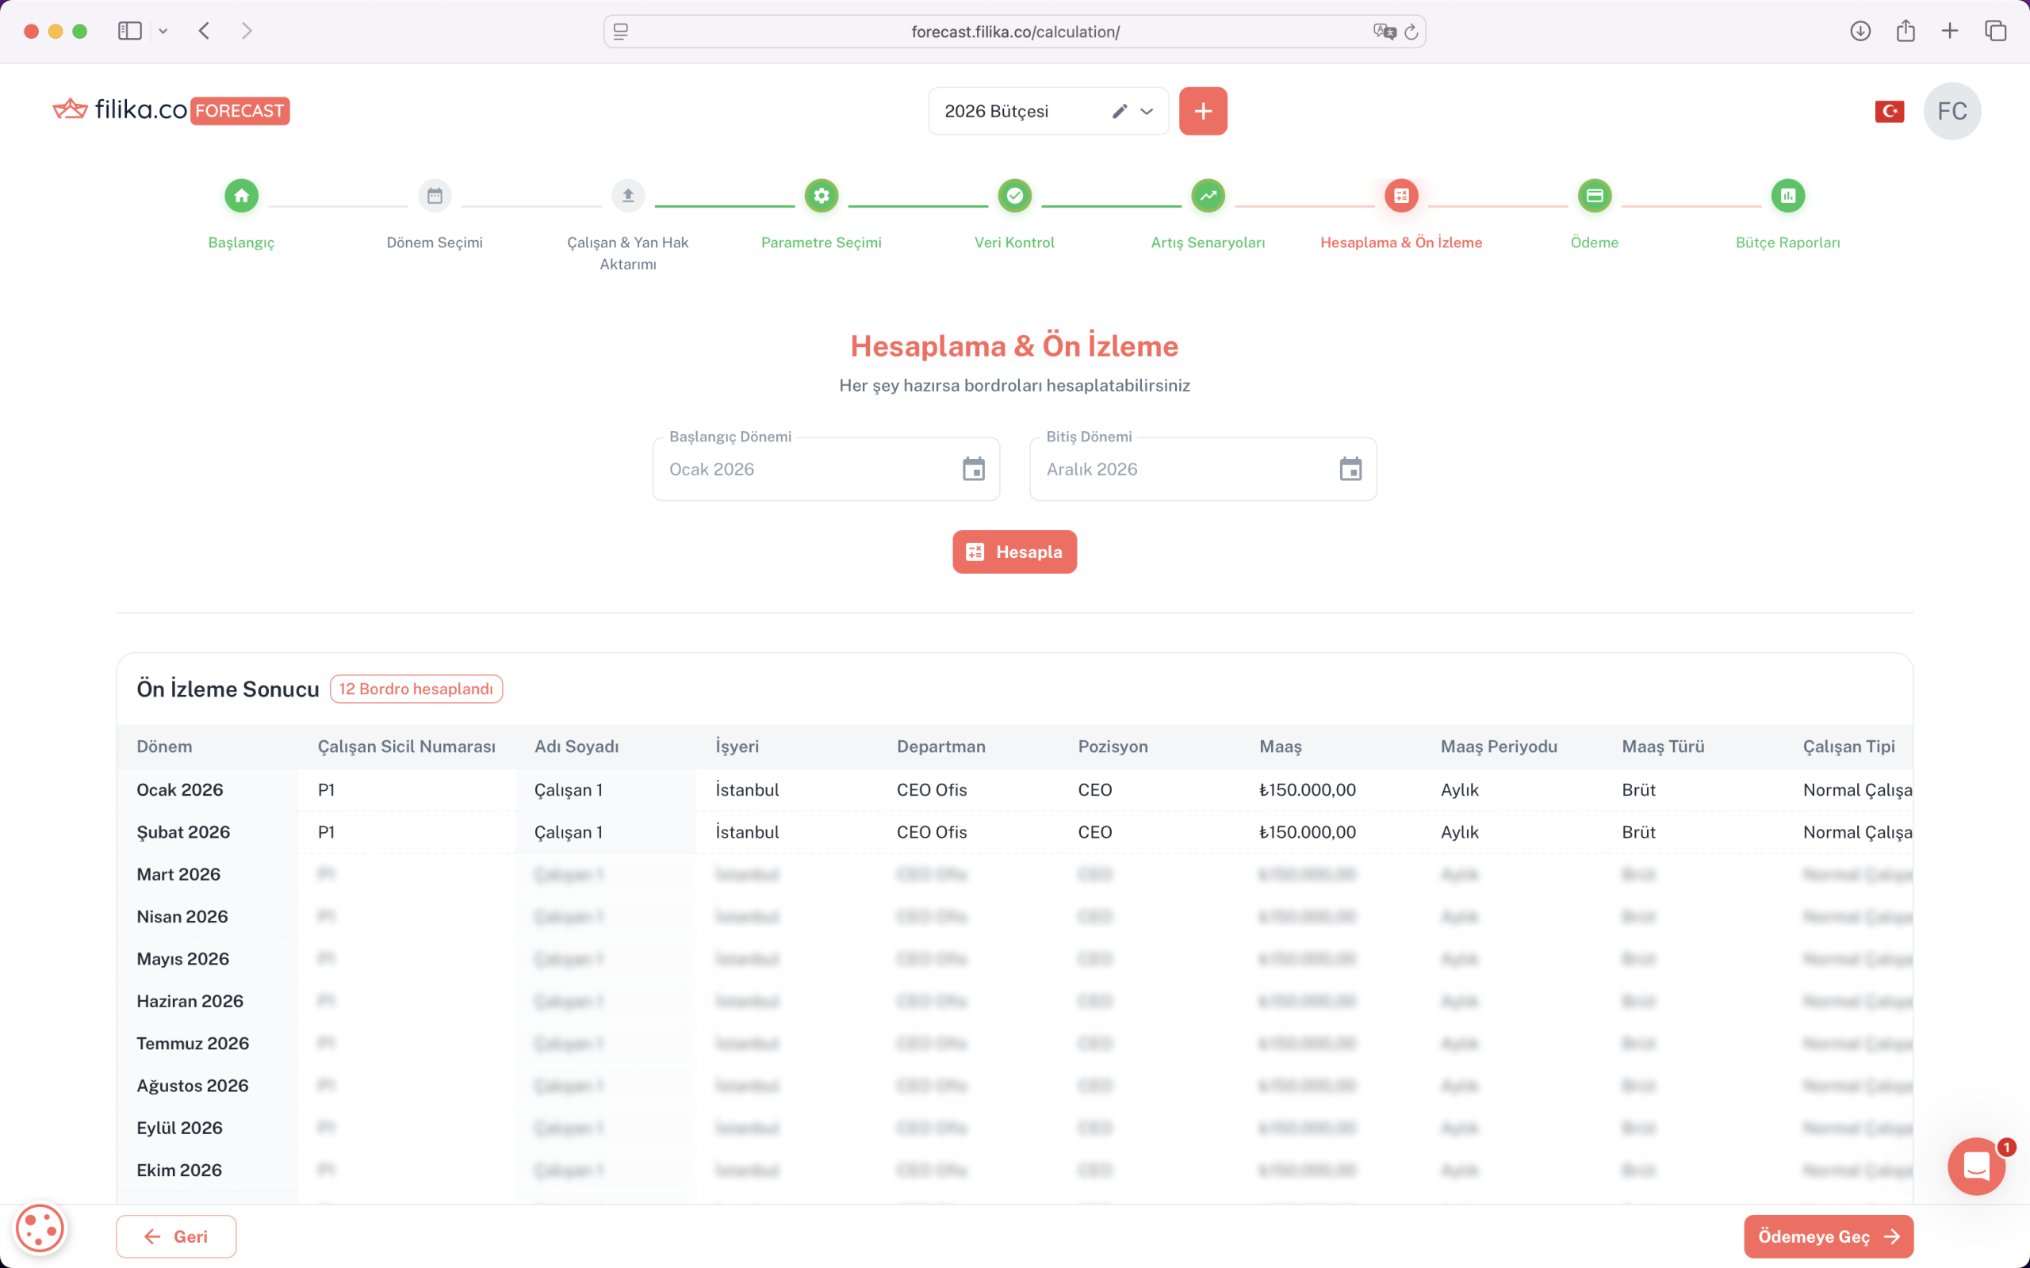The height and width of the screenshot is (1268, 2030).
Task: Open the Dönem Seçimi calendar step
Action: coord(435,196)
